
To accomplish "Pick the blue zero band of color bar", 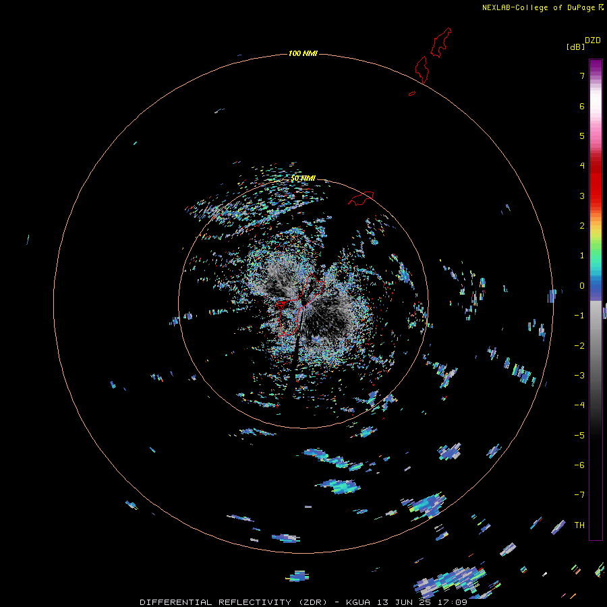I will click(596, 289).
